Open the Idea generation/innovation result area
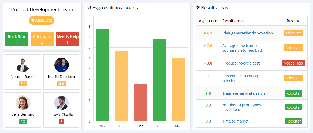Screen dimensions: 313x133 [247, 33]
